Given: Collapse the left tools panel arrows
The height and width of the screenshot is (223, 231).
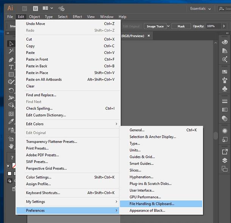Looking at the screenshot, I should (x=8, y=33).
